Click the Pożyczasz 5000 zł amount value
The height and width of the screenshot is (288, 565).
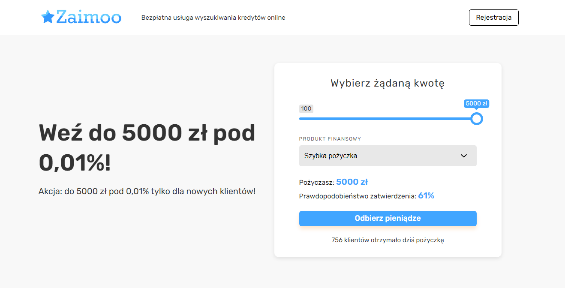(x=352, y=182)
